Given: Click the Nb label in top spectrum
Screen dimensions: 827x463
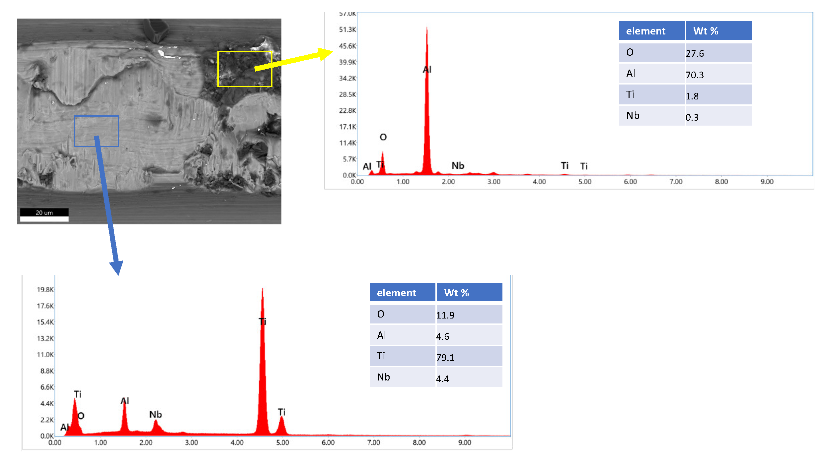Looking at the screenshot, I should (x=458, y=165).
